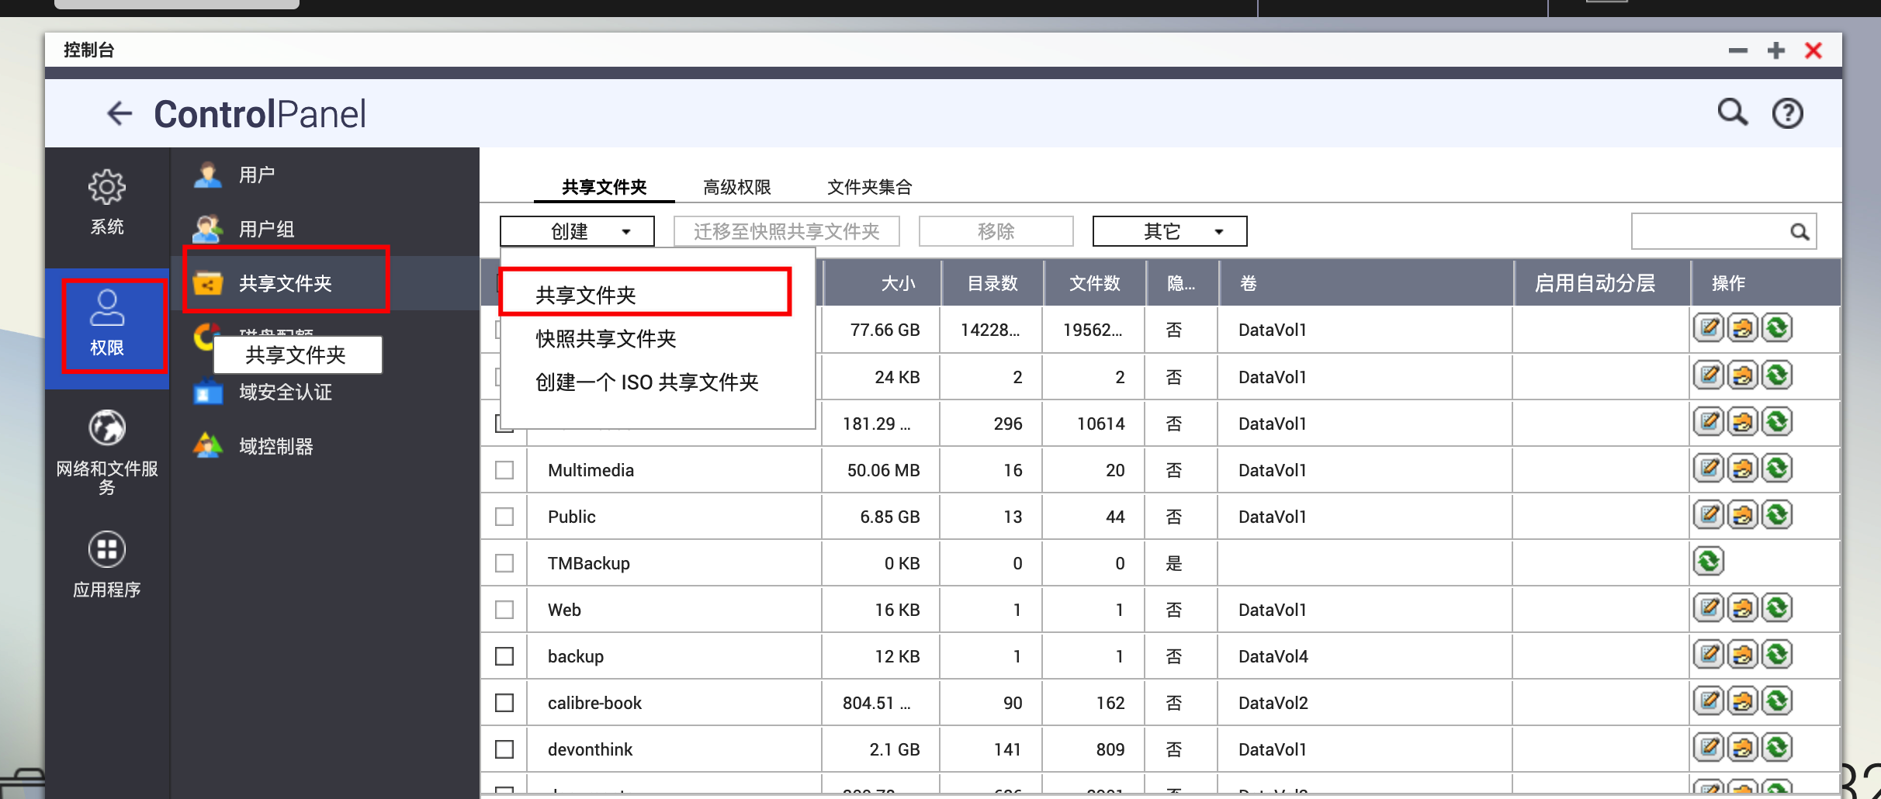Refresh the calibre-book folder row
The image size is (1881, 799).
(x=1777, y=701)
